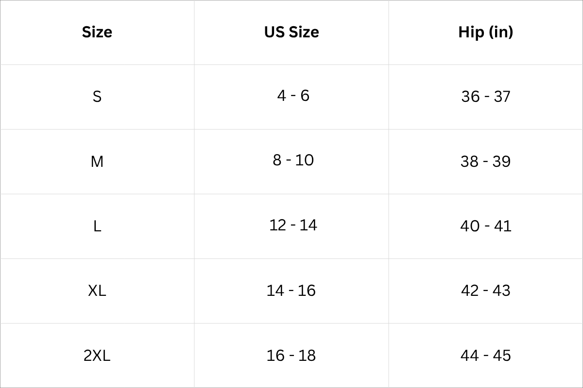Click the 14 - 16 US size cell

point(291,291)
